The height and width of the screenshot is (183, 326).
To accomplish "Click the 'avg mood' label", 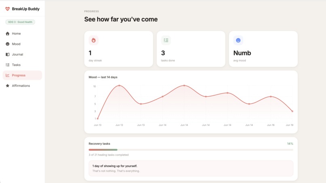I will [x=239, y=61].
